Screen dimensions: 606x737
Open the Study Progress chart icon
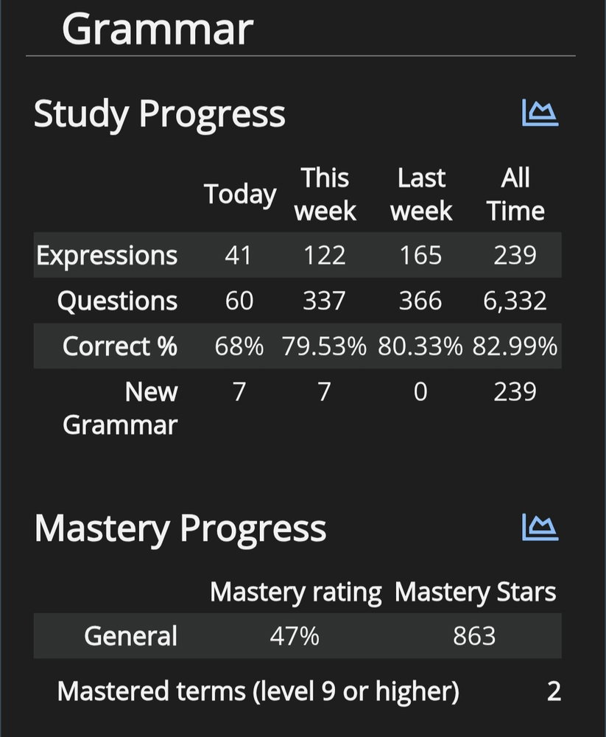(x=540, y=113)
